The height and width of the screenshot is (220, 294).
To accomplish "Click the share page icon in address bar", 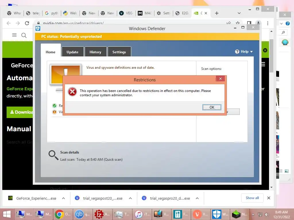I will (x=229, y=23).
